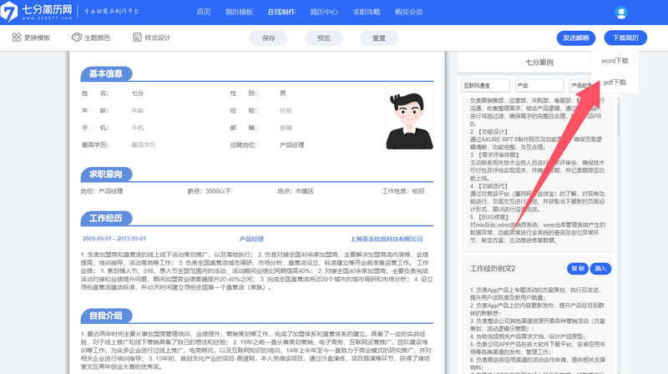The width and height of the screenshot is (668, 374).
Task: Click the 工作经历例文2 heading
Action: click(x=493, y=268)
